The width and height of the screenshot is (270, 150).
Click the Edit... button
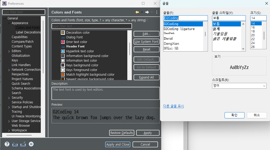147,34
